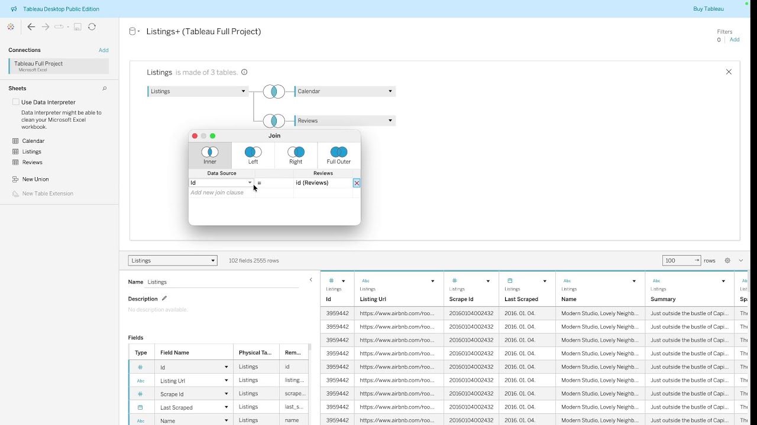
Task: Select the Full Outer join type
Action: 339,155
